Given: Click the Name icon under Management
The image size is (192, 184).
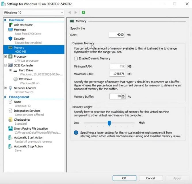Looking at the screenshot, I should click(x=10, y=102).
